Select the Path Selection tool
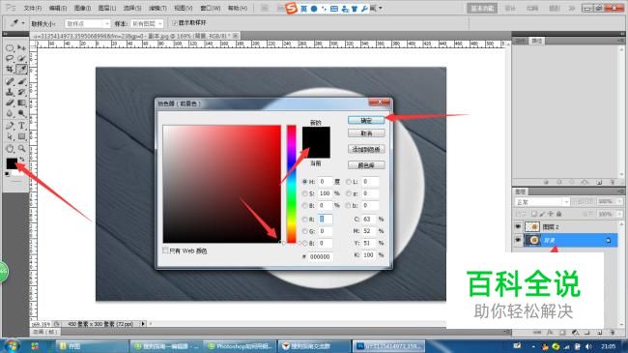Viewport: 628px width, 353px height. 10,136
